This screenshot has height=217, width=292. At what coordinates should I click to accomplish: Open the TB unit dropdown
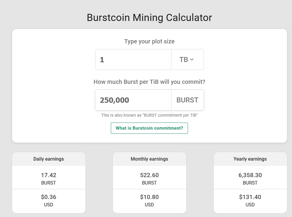click(x=187, y=60)
